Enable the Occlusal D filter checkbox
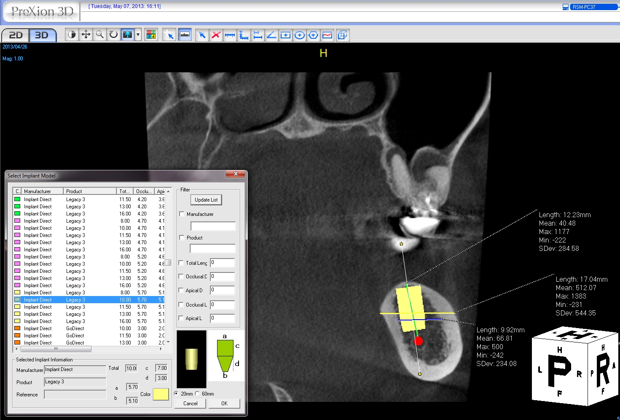Screen dimensions: 620x420 tap(181, 276)
